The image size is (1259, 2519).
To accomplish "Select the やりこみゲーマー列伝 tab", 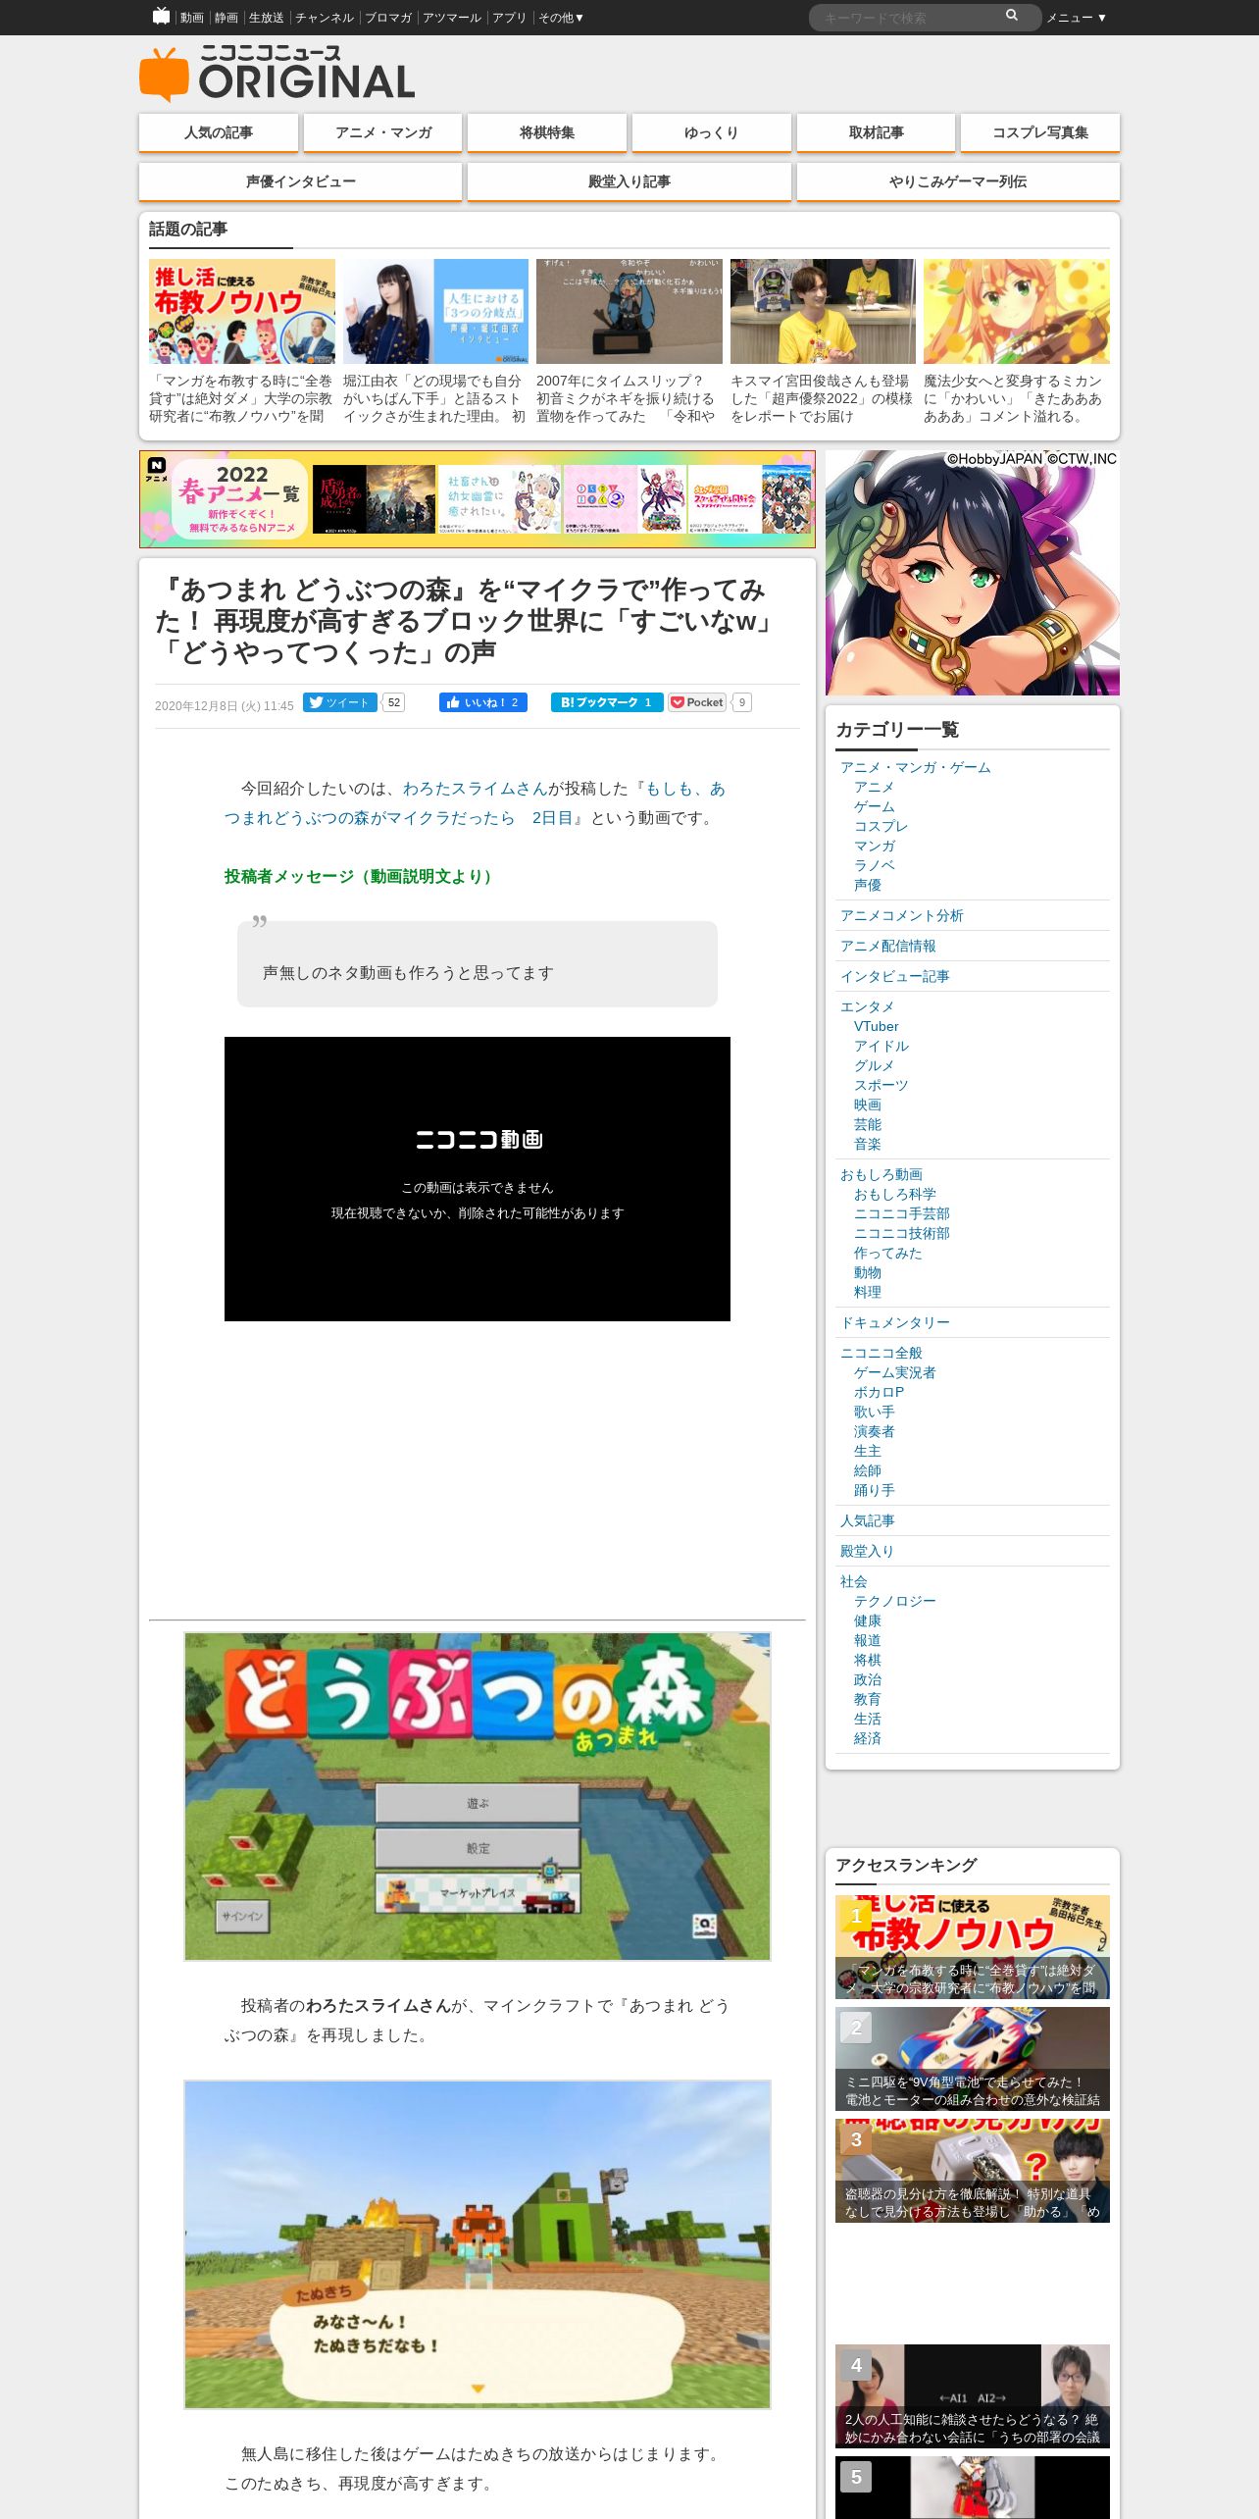I will [x=958, y=181].
